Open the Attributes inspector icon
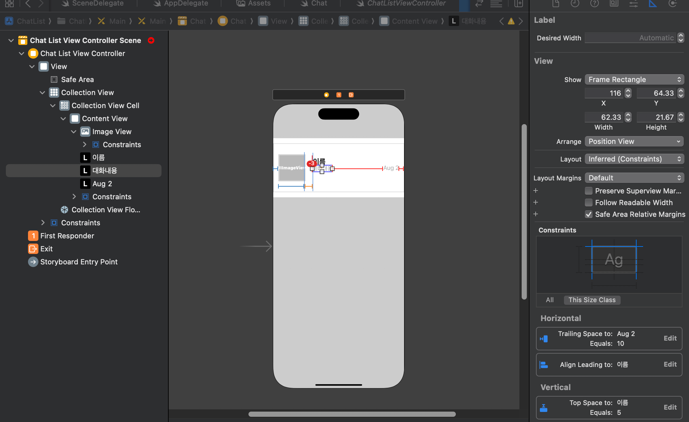 (x=633, y=4)
